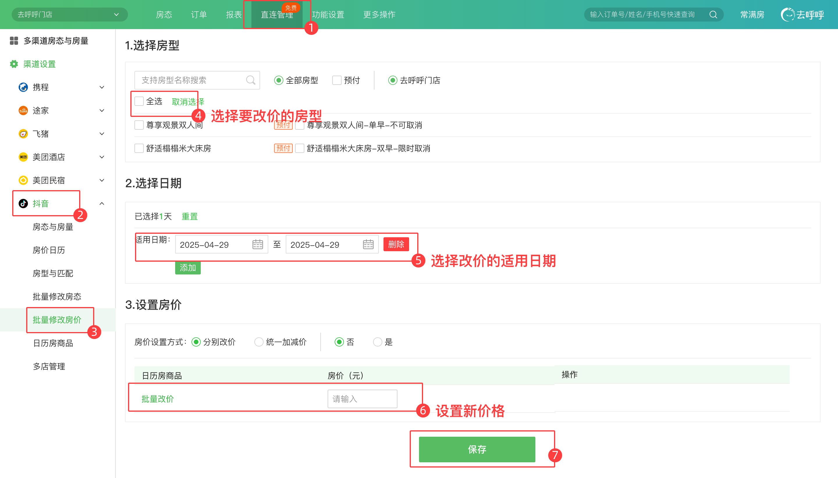Screen dimensions: 838x478
Task: Click the Douyin (抖音) channel icon
Action: point(23,204)
